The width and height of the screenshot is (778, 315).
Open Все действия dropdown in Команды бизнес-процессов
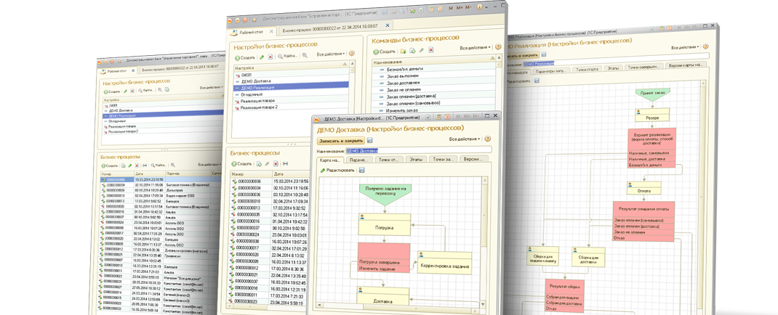point(476,48)
